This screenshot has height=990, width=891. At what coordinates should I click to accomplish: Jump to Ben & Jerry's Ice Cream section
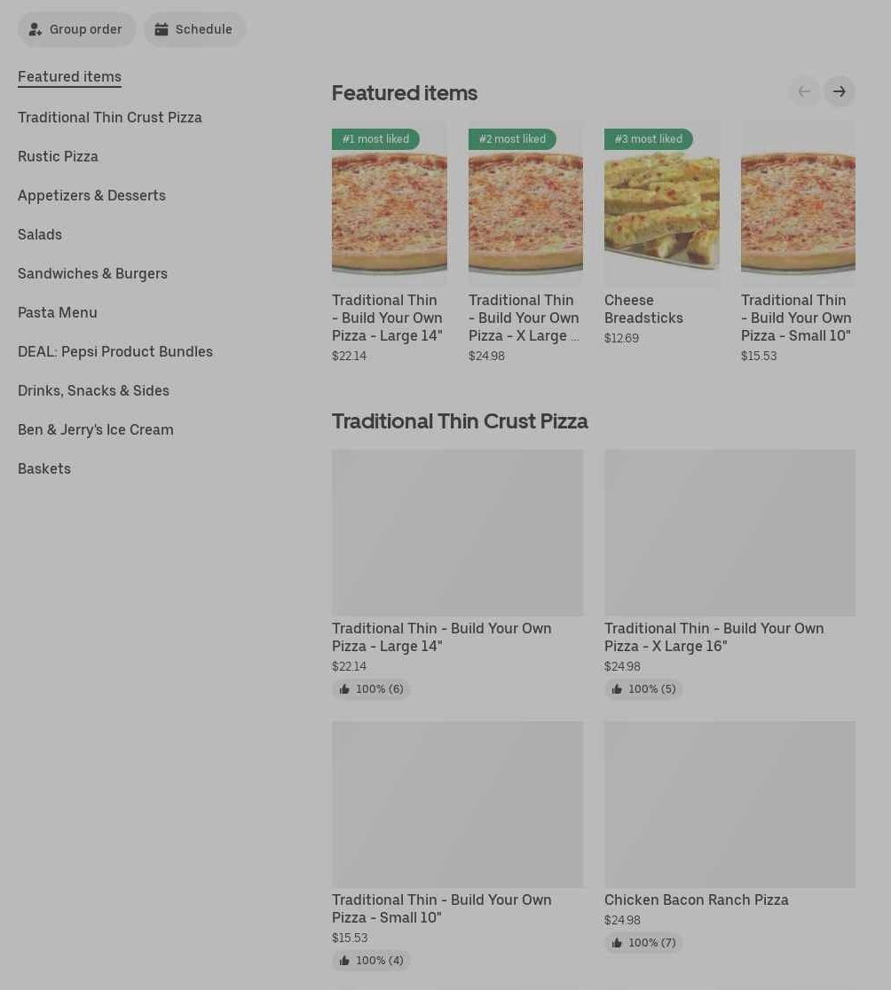click(95, 430)
